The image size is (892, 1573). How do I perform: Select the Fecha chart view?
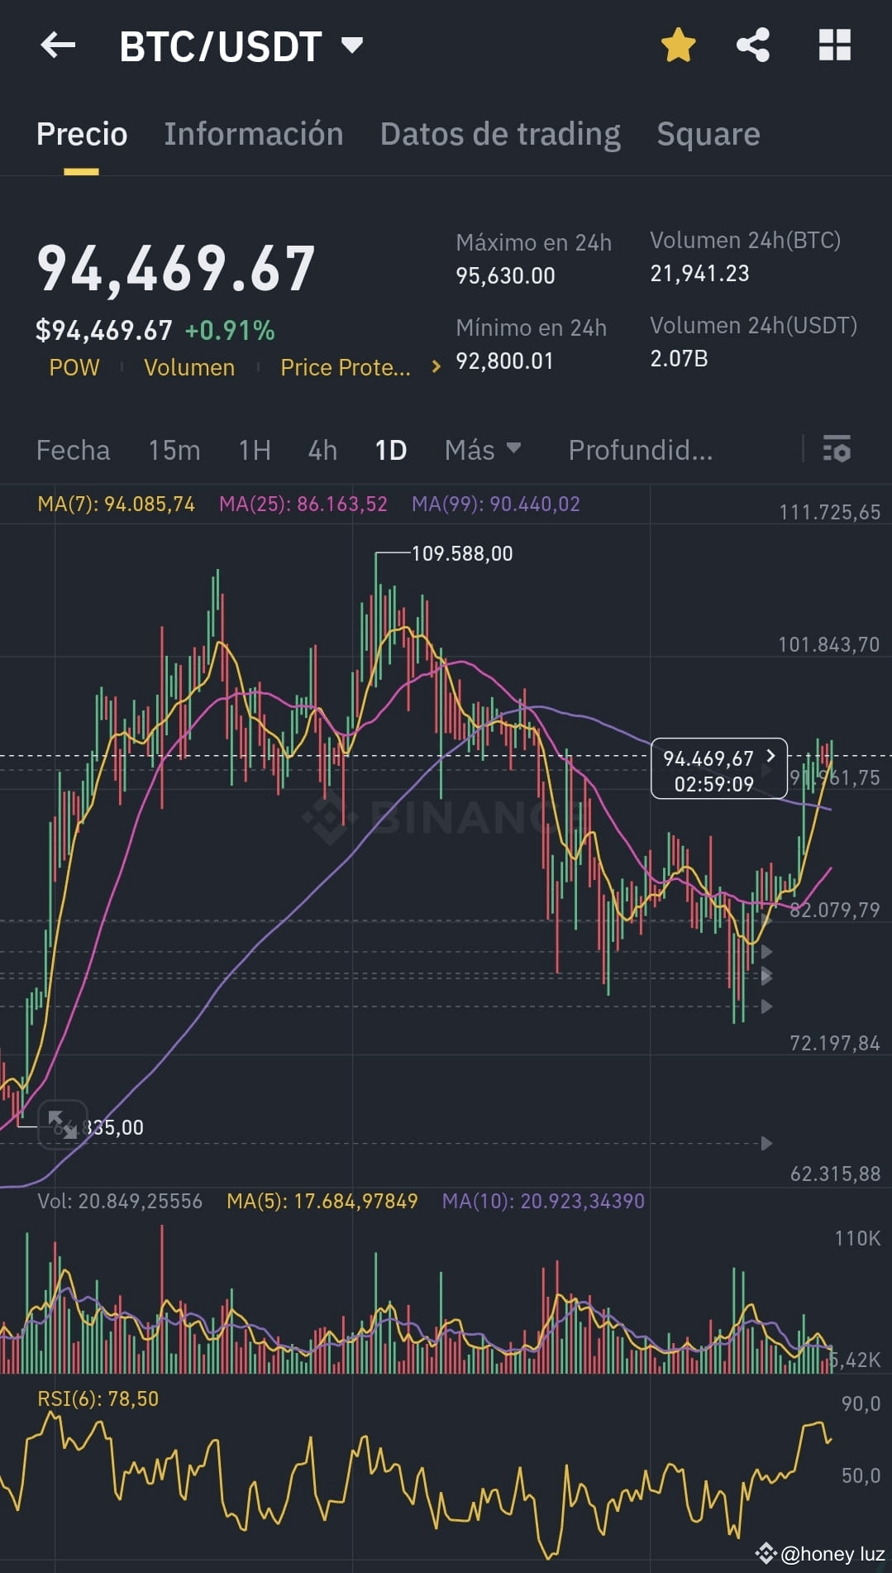pos(73,450)
